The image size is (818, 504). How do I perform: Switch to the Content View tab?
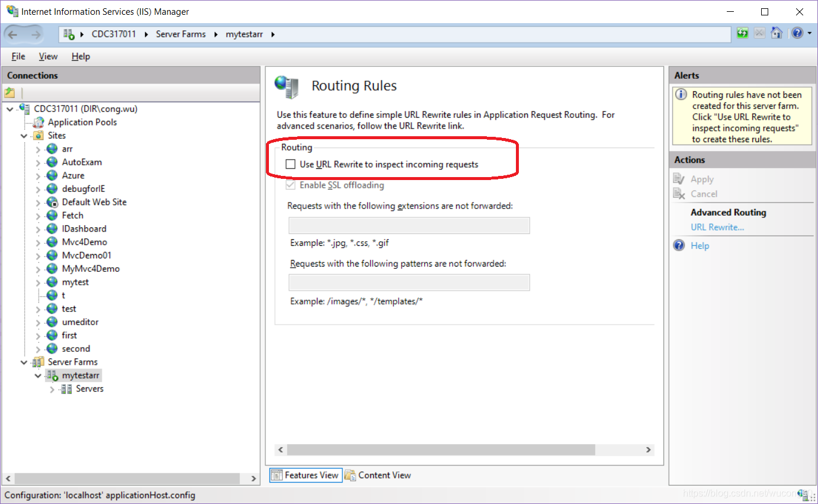coord(378,475)
